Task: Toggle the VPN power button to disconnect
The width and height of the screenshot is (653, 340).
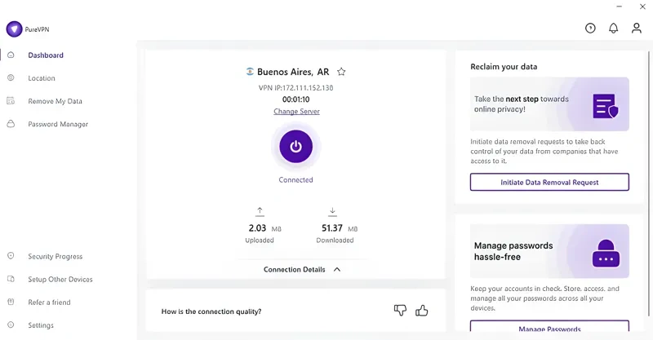Action: click(x=295, y=147)
